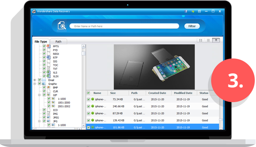Collapse the Graphic tree node
This screenshot has width=256, height=147.
pyautogui.click(x=35, y=84)
